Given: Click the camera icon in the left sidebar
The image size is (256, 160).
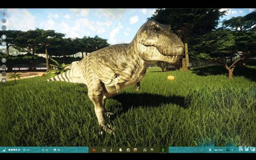Looking at the screenshot, I should pos(4,80).
